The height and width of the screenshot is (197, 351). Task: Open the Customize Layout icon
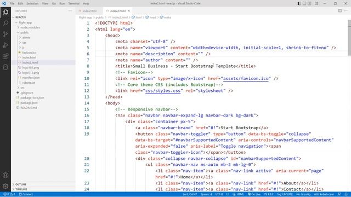point(316,3)
